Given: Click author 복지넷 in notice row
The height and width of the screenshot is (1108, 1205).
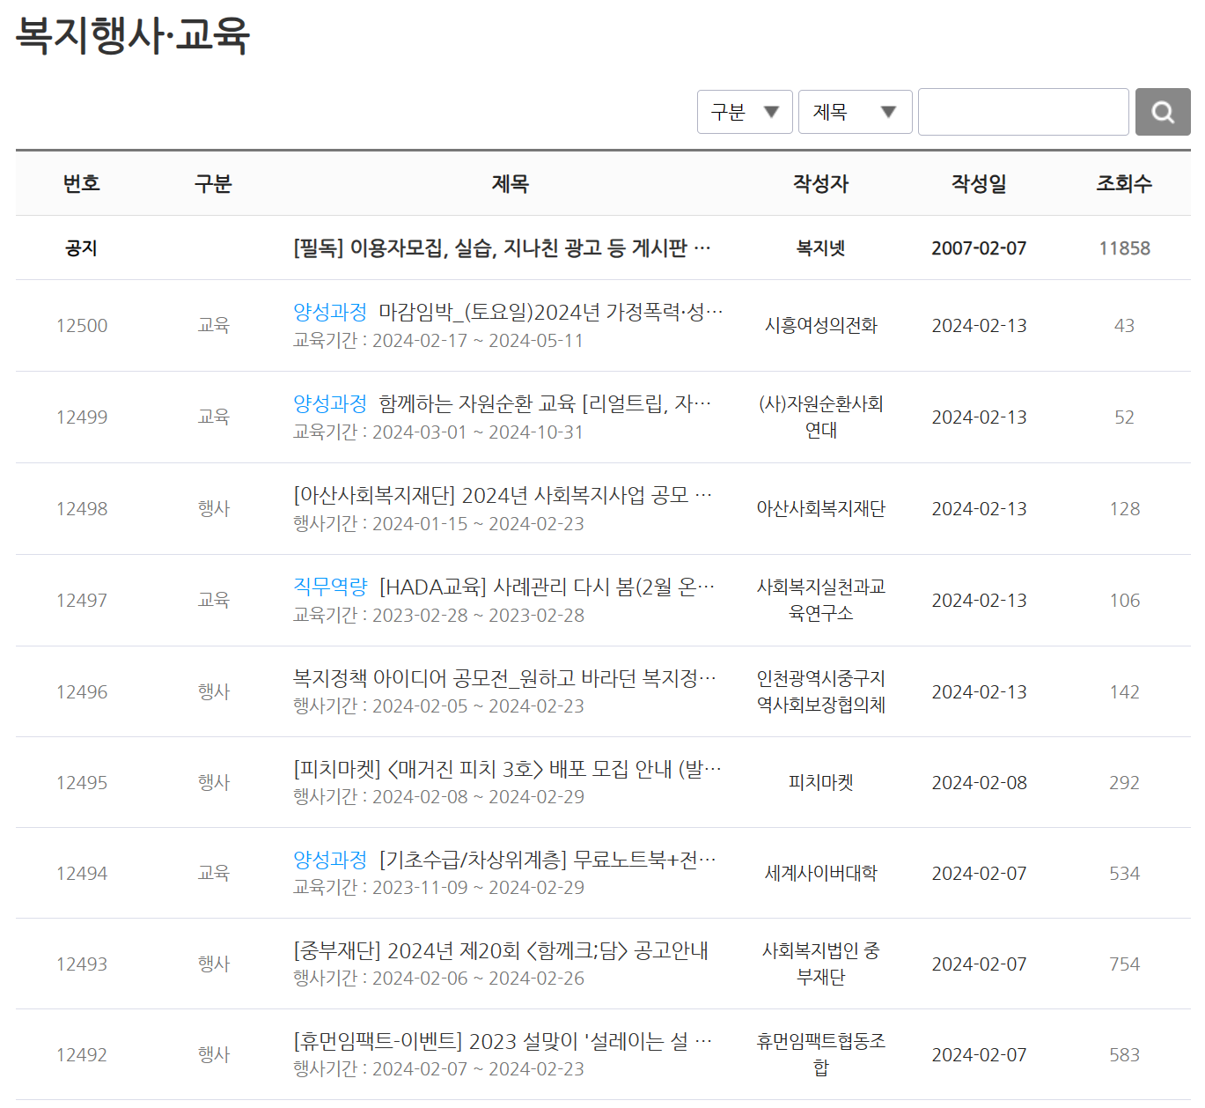Looking at the screenshot, I should (x=820, y=248).
